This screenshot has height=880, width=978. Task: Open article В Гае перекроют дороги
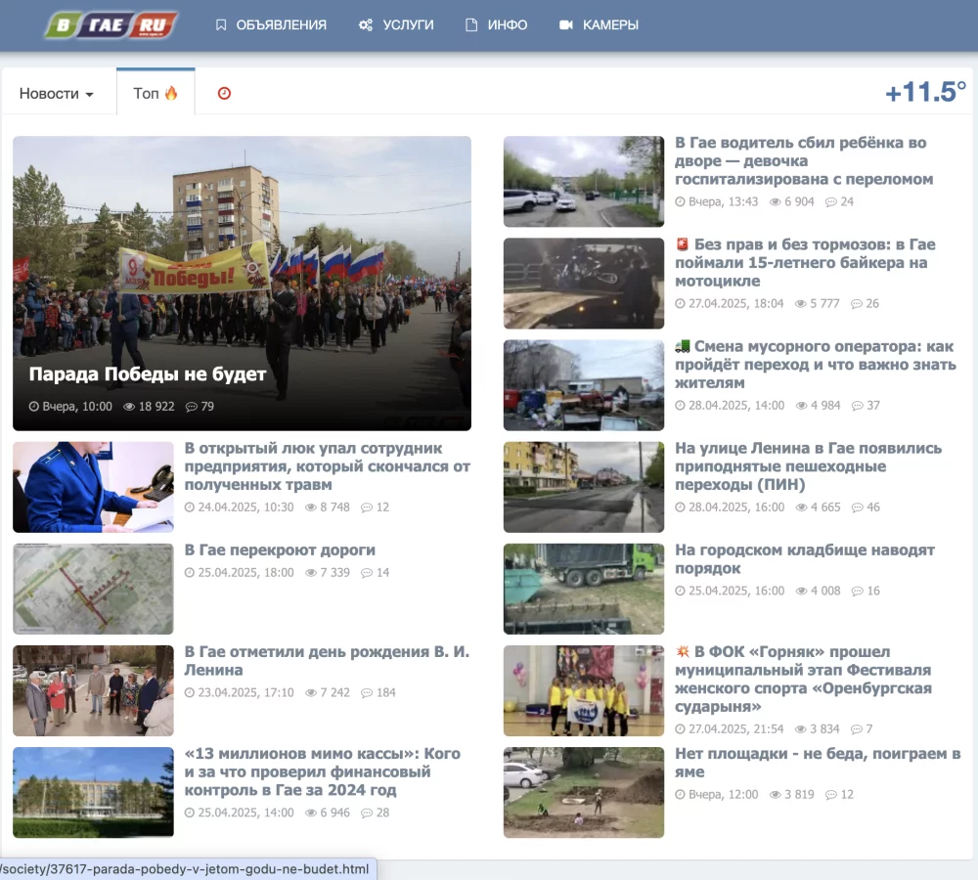pos(280,550)
